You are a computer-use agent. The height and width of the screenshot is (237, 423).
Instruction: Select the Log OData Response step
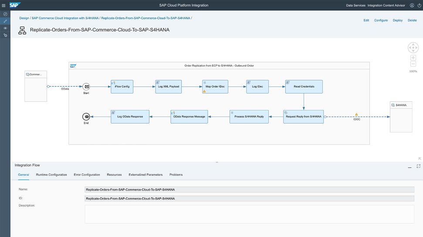(130, 117)
